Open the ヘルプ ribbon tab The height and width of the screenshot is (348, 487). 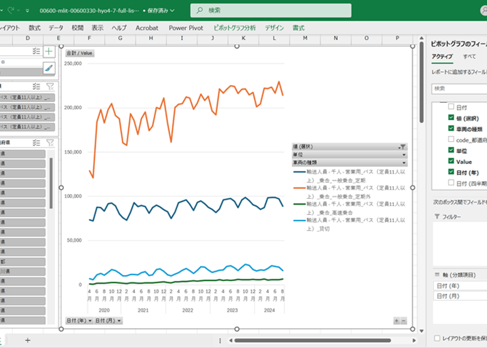click(119, 28)
